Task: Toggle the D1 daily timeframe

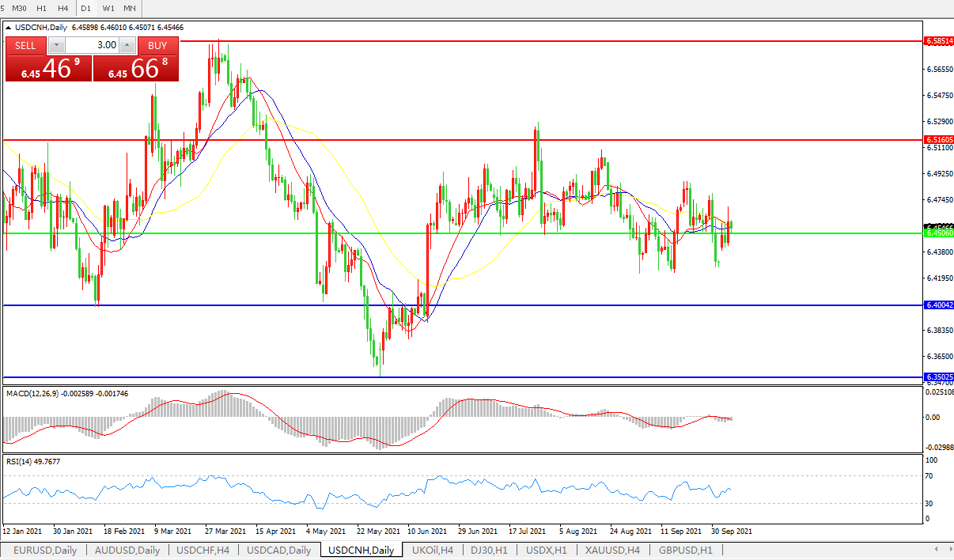Action: 86,8
